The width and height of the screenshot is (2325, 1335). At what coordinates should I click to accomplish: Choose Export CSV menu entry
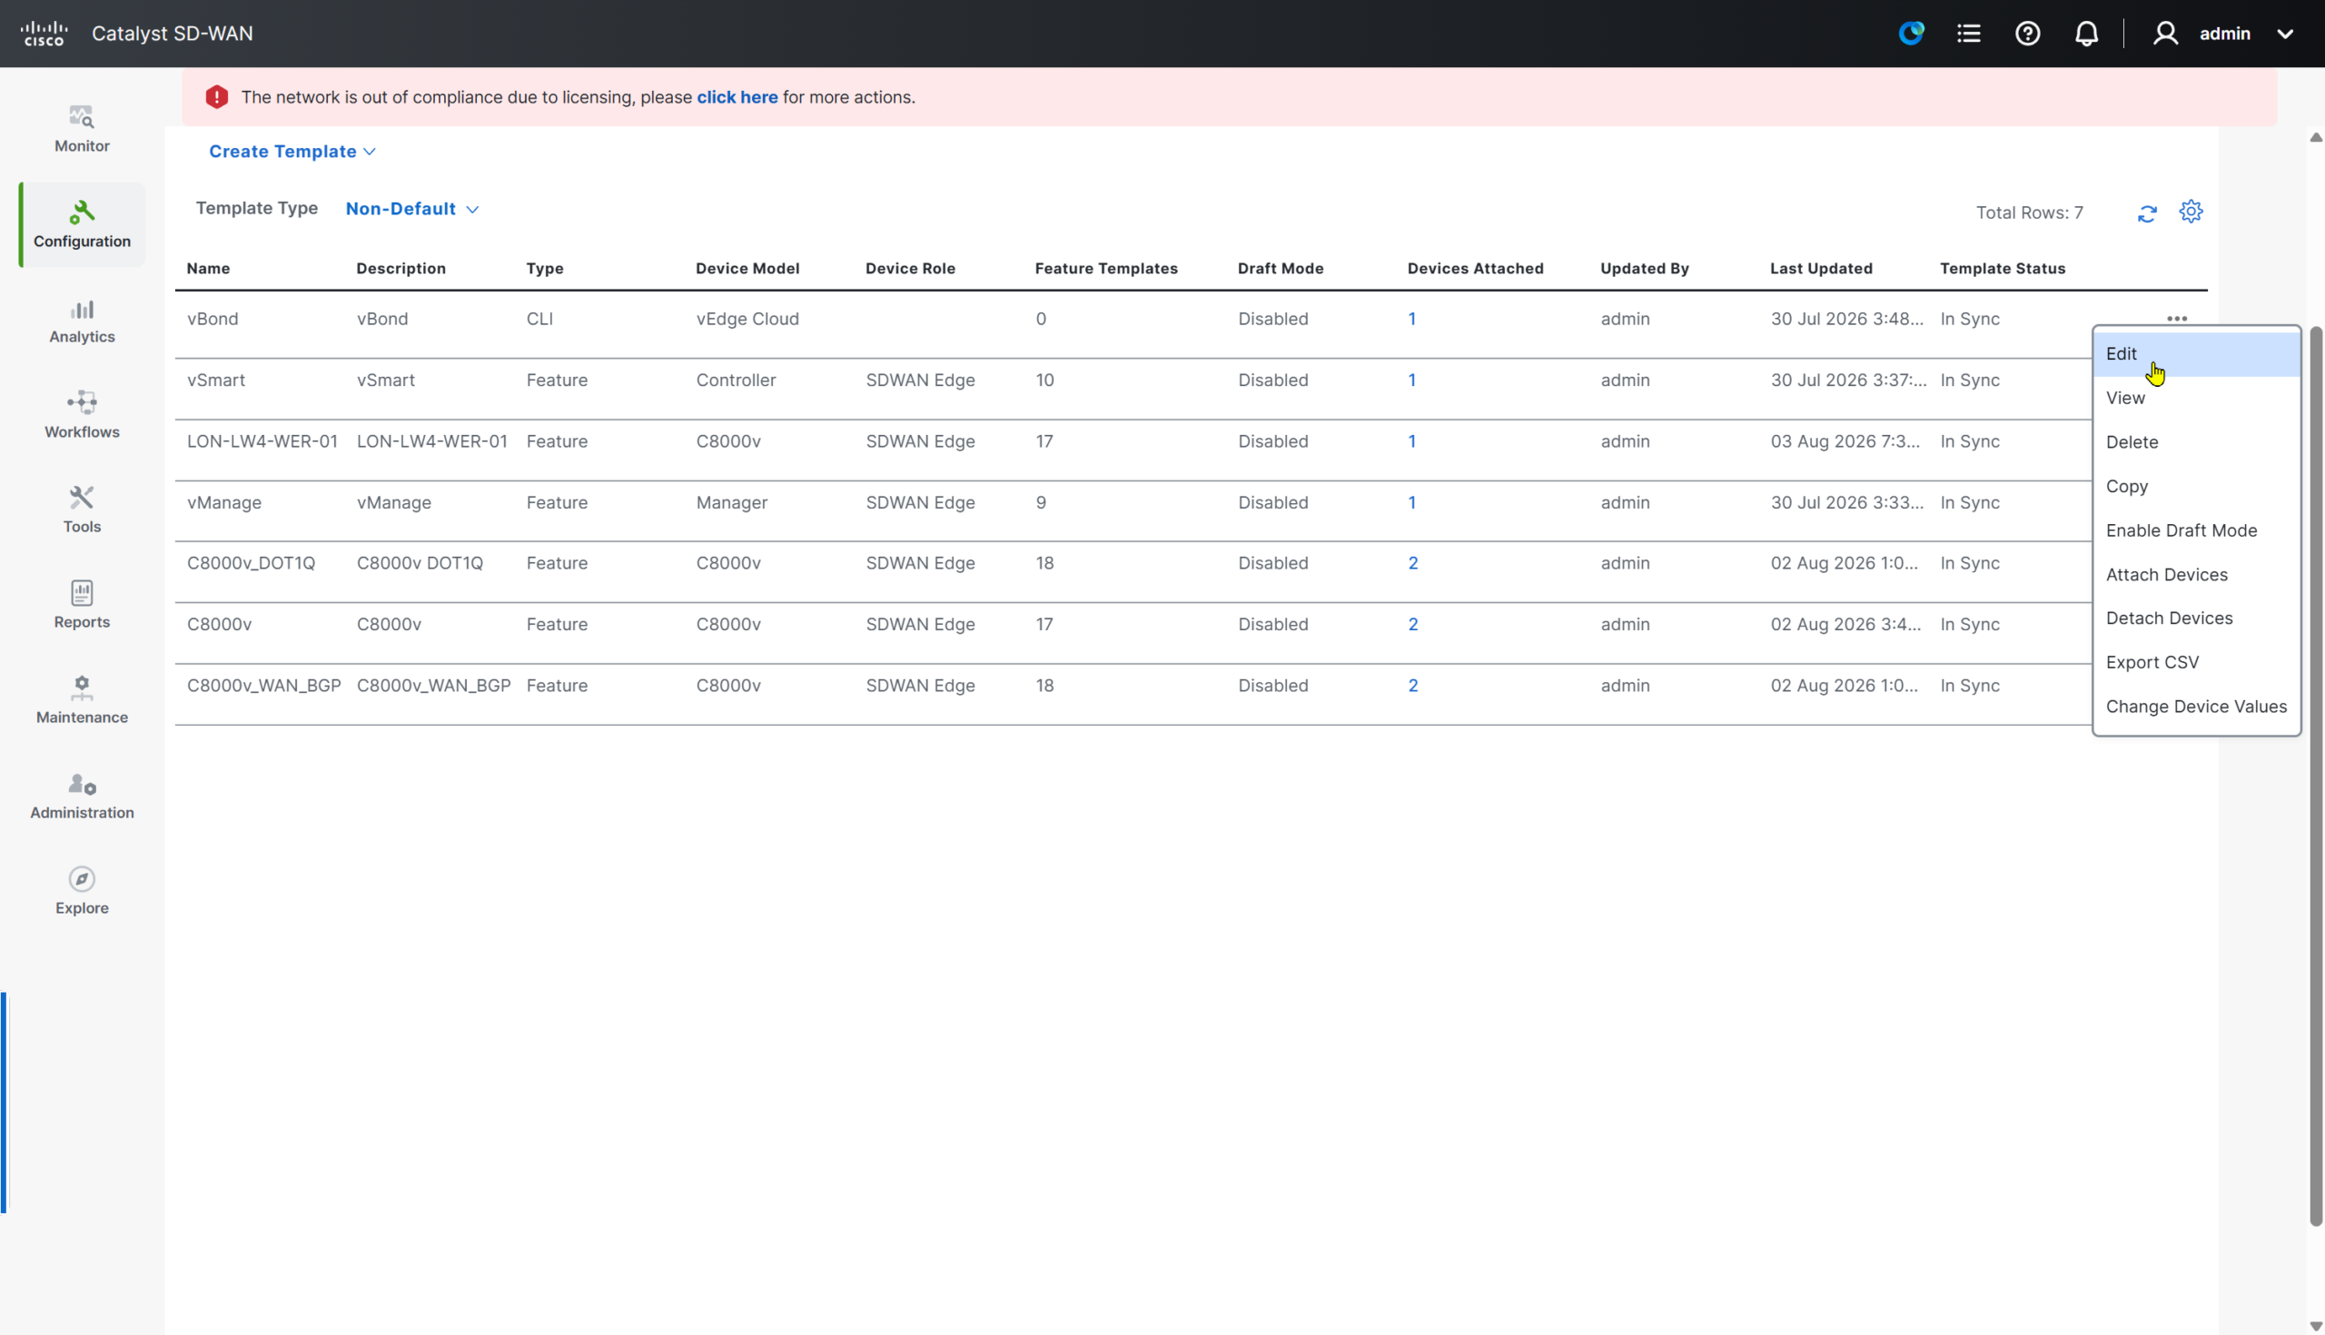click(x=2197, y=662)
